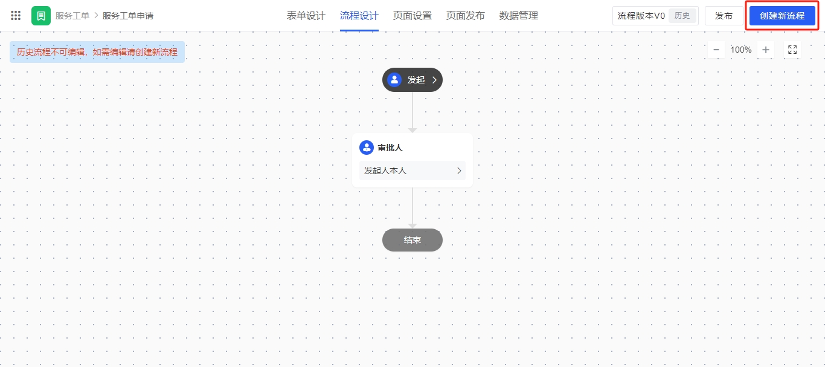The height and width of the screenshot is (367, 825).
Task: Select the 流程设计 tab
Action: coord(359,16)
